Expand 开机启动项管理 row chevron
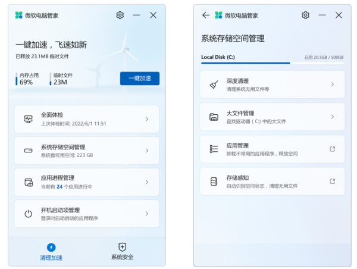 coord(147,214)
